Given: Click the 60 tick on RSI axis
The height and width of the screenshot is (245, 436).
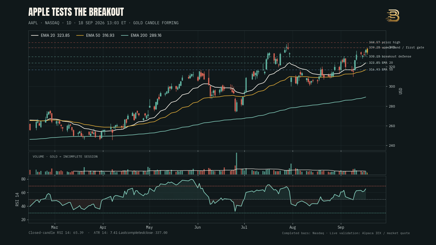Looking at the screenshot, I should [x=23, y=193].
